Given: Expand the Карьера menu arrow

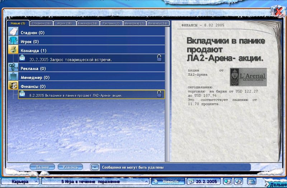Looking at the screenshot, I should 37,182.
